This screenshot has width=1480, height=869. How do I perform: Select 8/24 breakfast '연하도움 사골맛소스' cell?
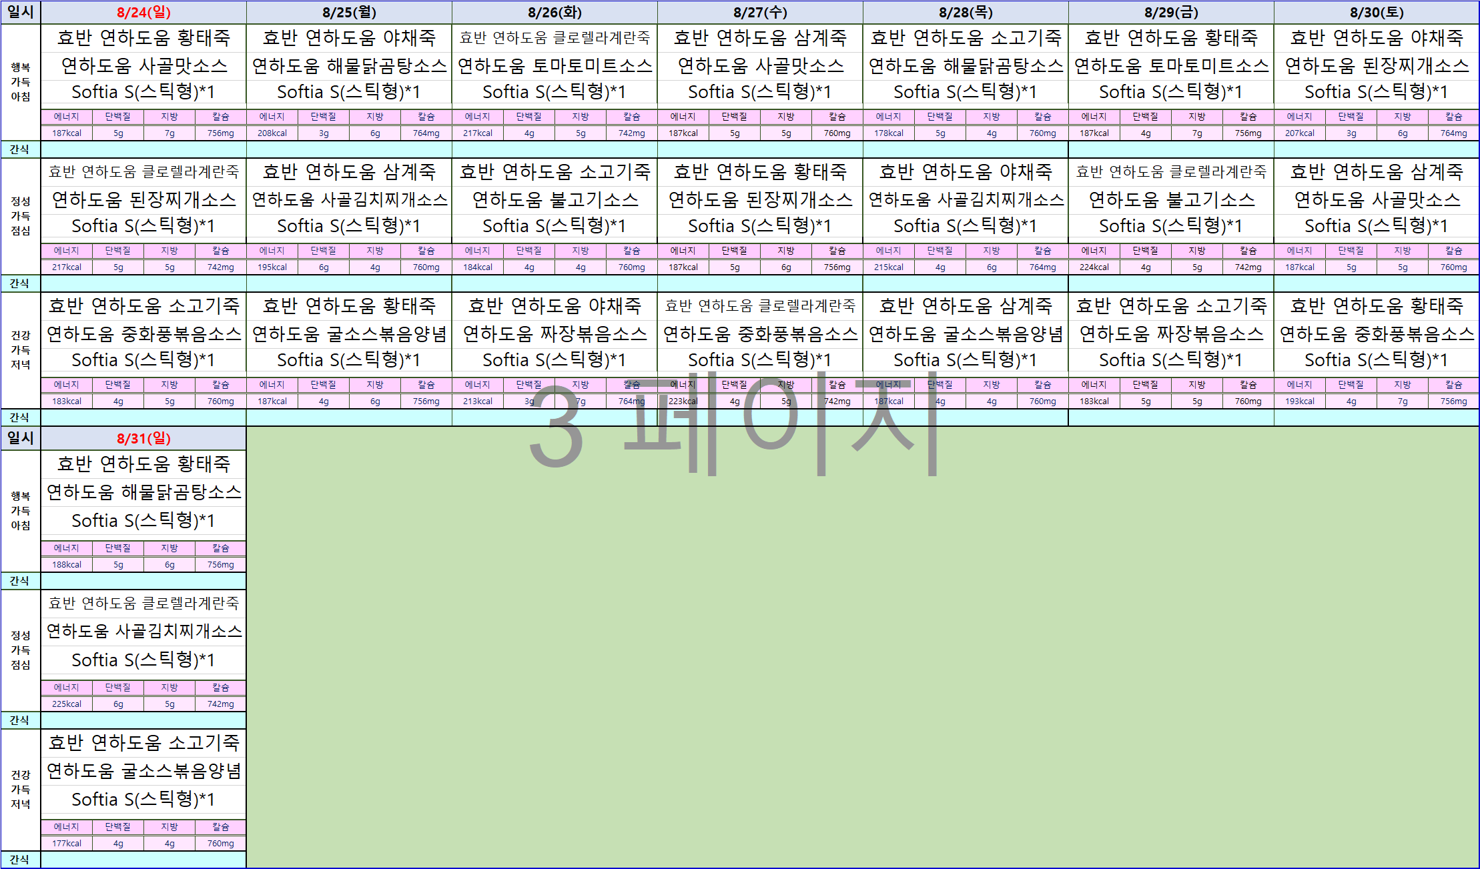tap(143, 65)
